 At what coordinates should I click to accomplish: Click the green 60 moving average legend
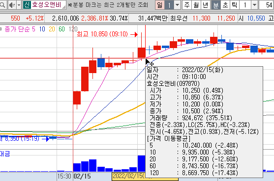(x=61, y=29)
